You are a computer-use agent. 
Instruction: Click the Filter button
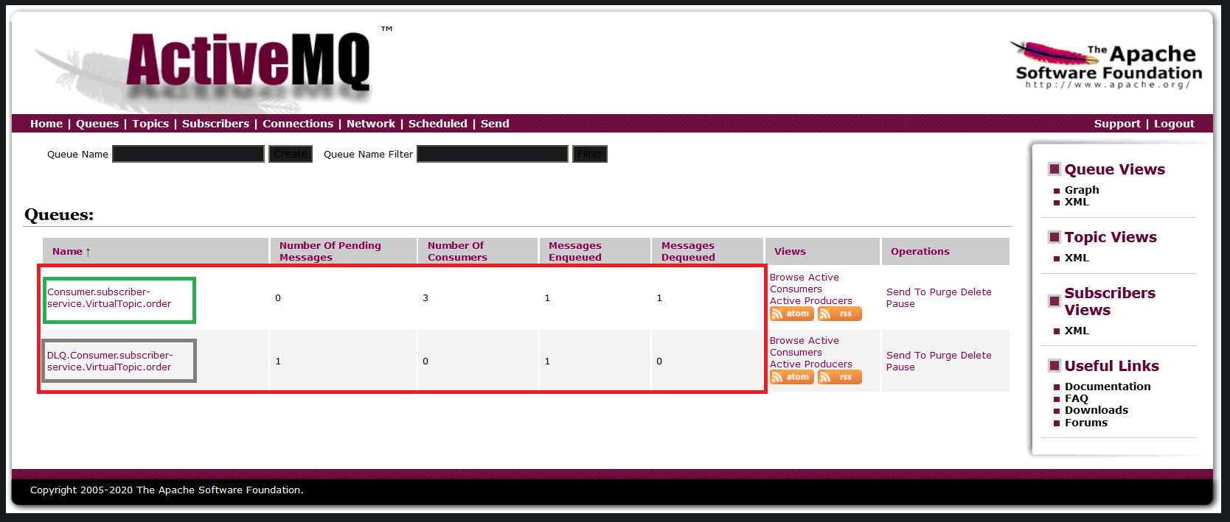590,154
